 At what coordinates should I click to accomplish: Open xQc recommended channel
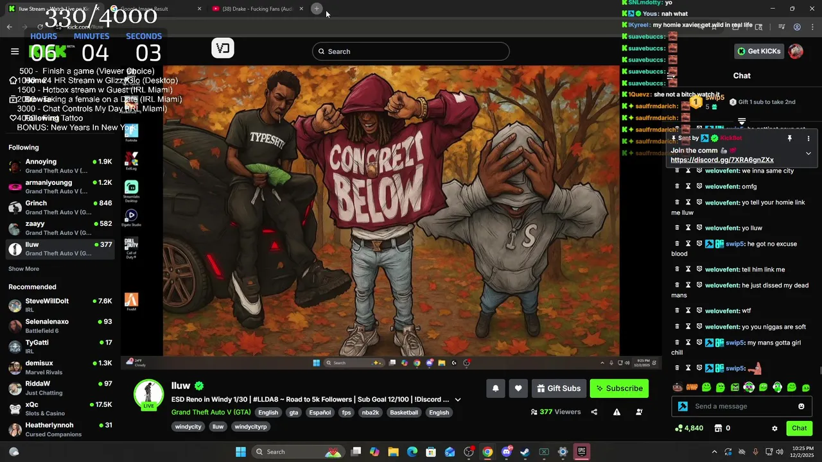(60, 409)
